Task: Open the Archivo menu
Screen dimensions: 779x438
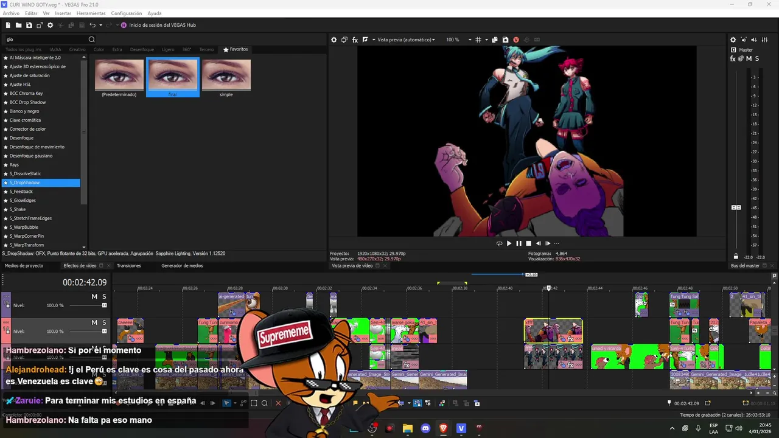Action: pyautogui.click(x=11, y=13)
